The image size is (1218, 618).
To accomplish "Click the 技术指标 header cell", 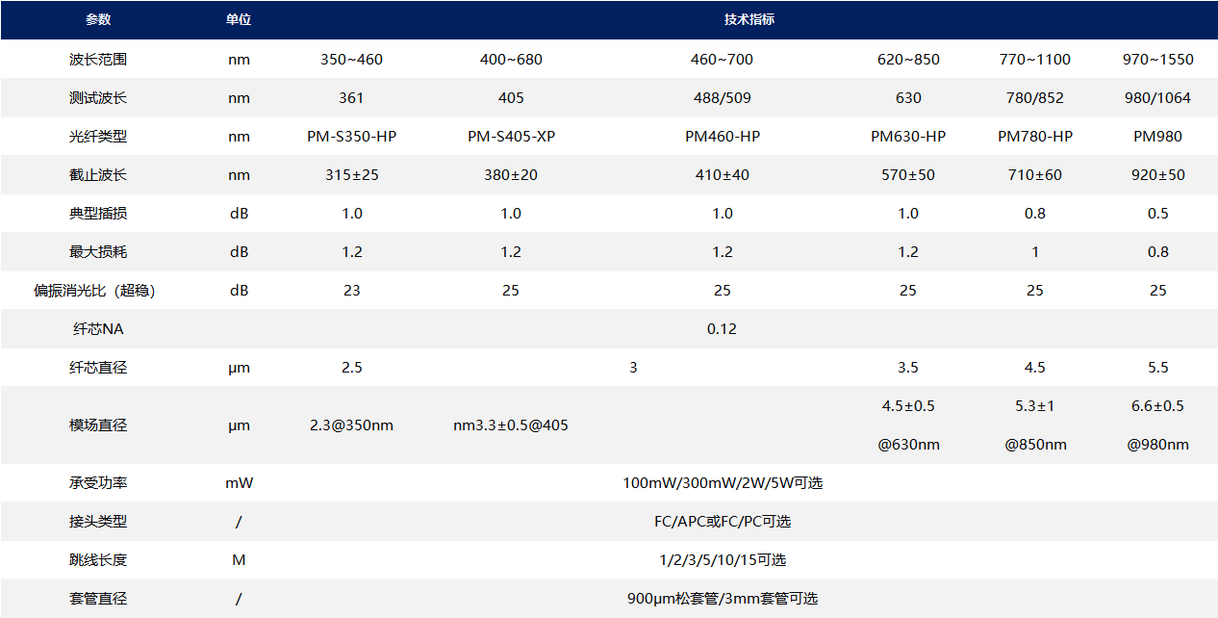I will tap(749, 20).
